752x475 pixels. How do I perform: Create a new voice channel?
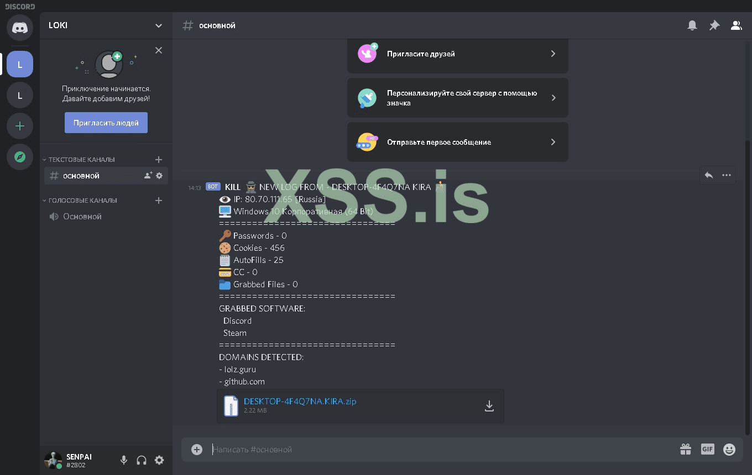(159, 200)
